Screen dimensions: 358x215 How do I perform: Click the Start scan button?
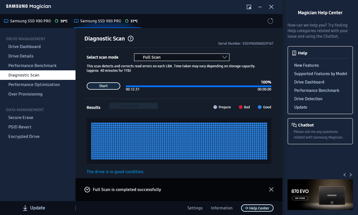(103, 86)
